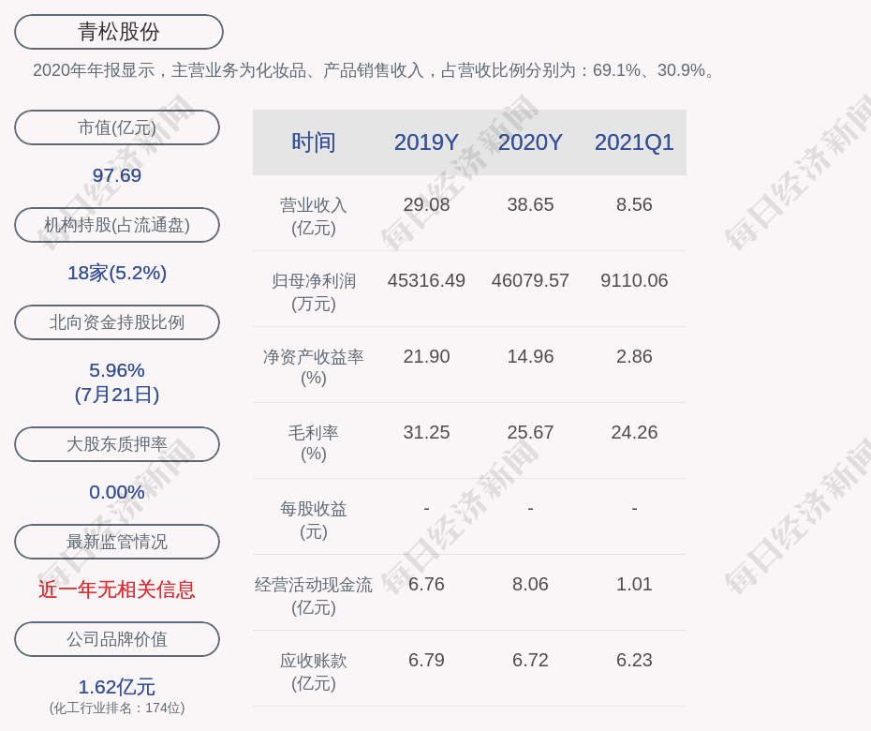Click the red 近一年无相关信息 text
Image resolution: width=871 pixels, height=731 pixels.
tap(117, 589)
